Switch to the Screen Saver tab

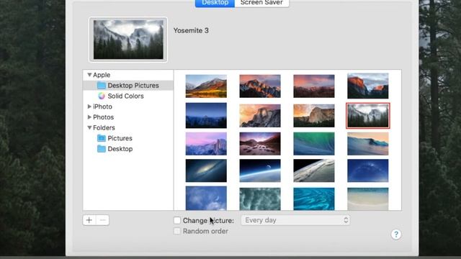[261, 3]
